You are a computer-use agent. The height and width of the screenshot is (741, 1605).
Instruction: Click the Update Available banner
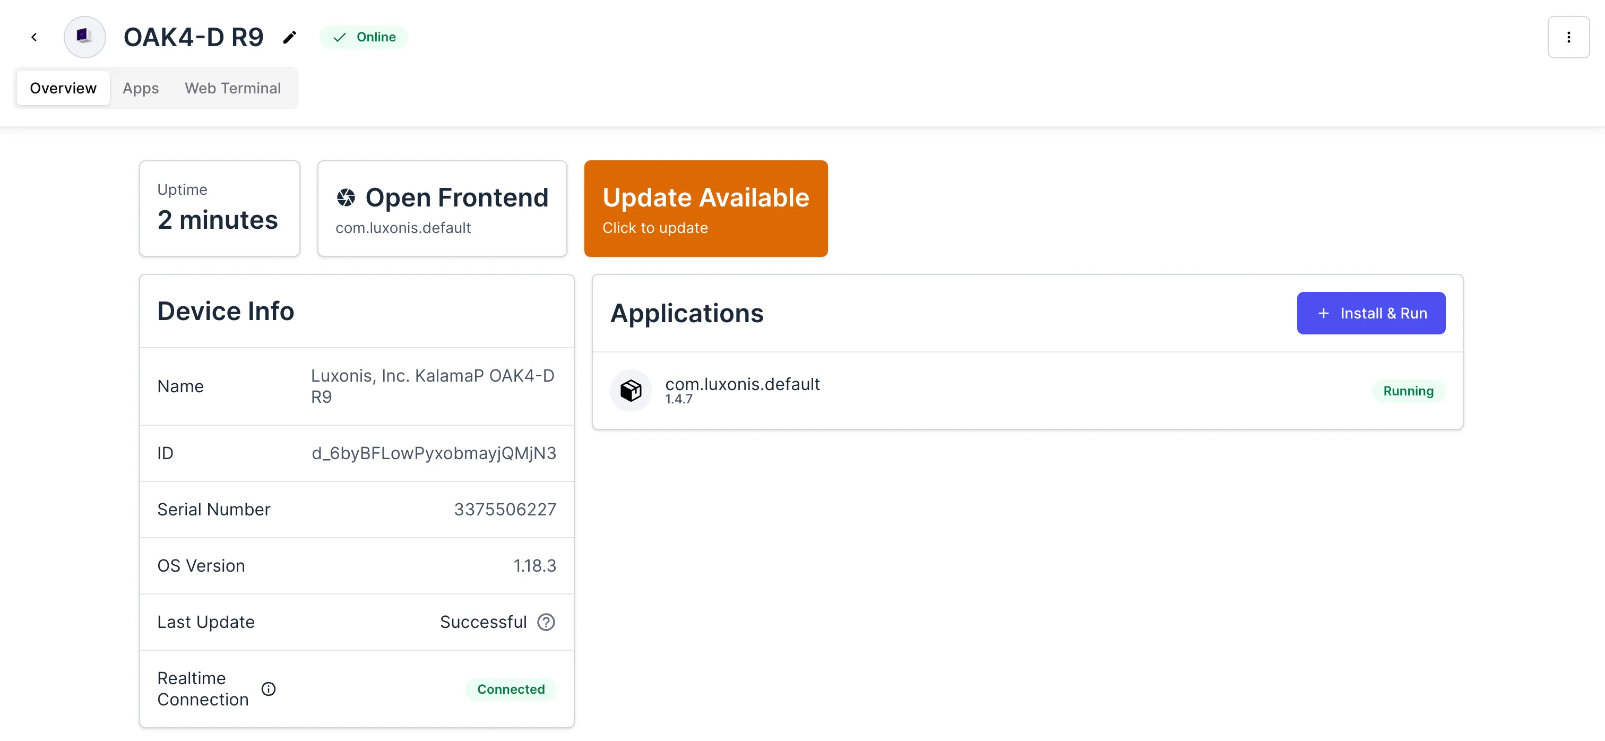pos(705,209)
